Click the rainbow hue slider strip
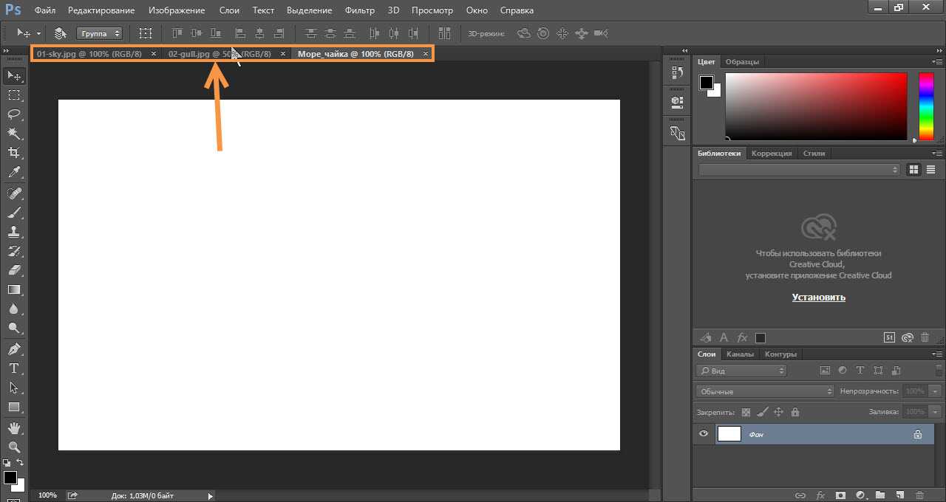946x502 pixels. point(925,106)
